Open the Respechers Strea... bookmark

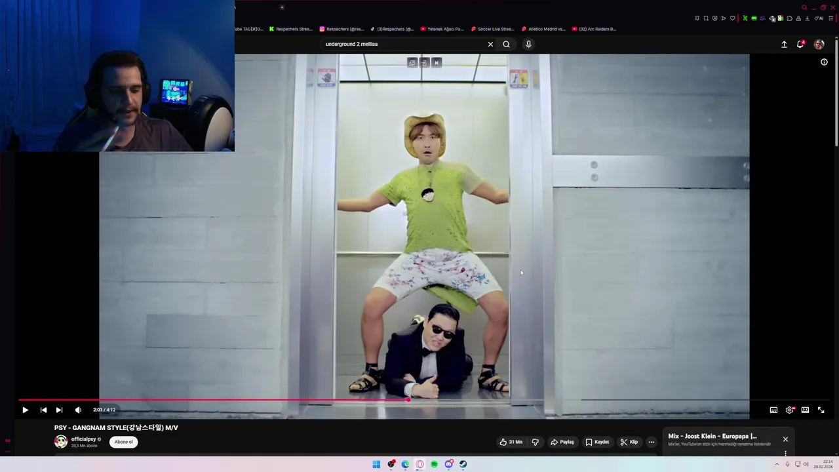(x=290, y=29)
